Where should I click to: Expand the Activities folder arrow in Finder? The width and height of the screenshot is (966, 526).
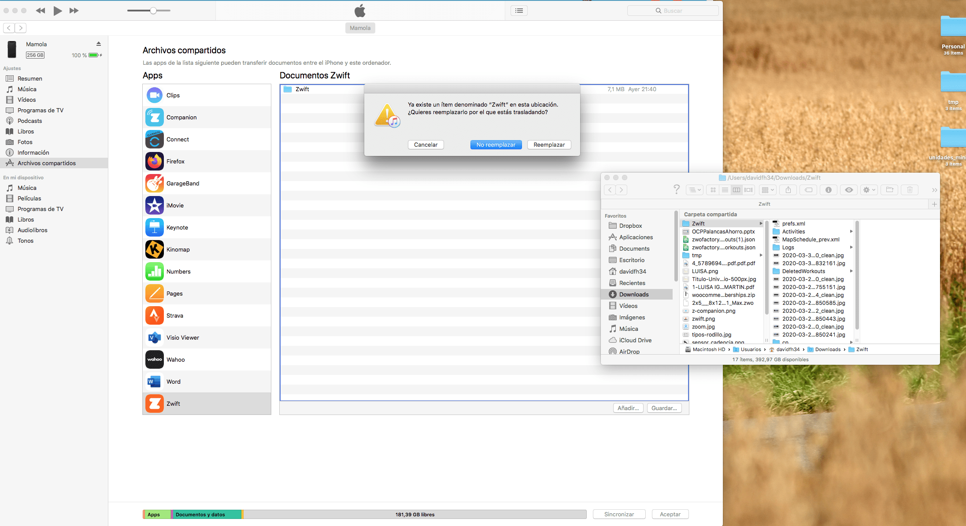tap(851, 231)
